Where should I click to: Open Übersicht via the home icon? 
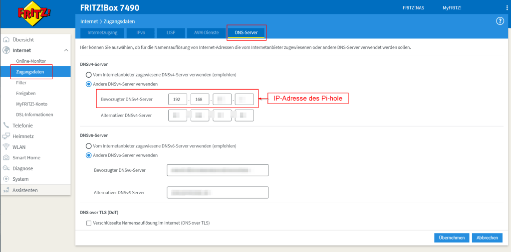6,40
